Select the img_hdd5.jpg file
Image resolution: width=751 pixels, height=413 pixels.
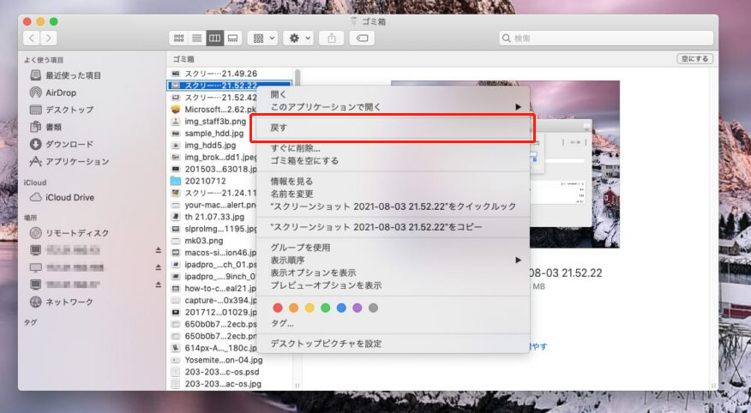point(213,145)
